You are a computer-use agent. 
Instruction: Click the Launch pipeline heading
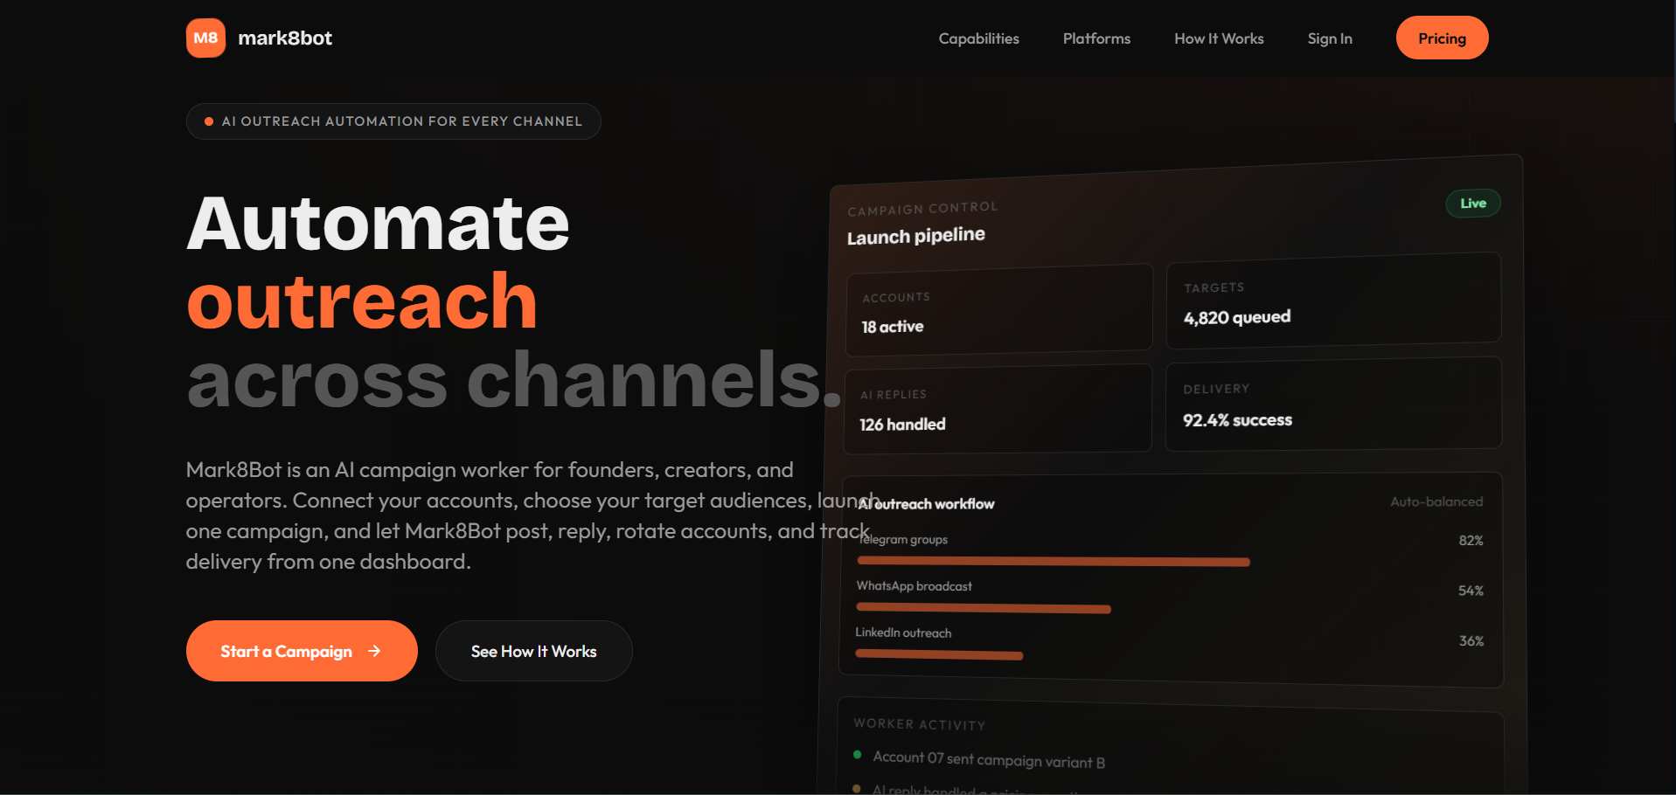(916, 236)
